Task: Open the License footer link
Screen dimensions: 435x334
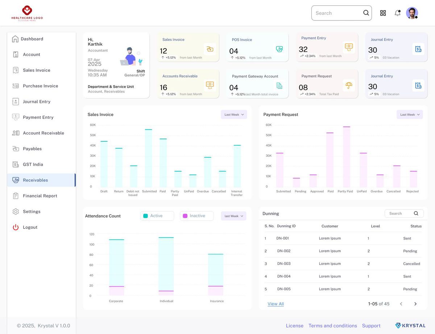Action: tap(294, 326)
